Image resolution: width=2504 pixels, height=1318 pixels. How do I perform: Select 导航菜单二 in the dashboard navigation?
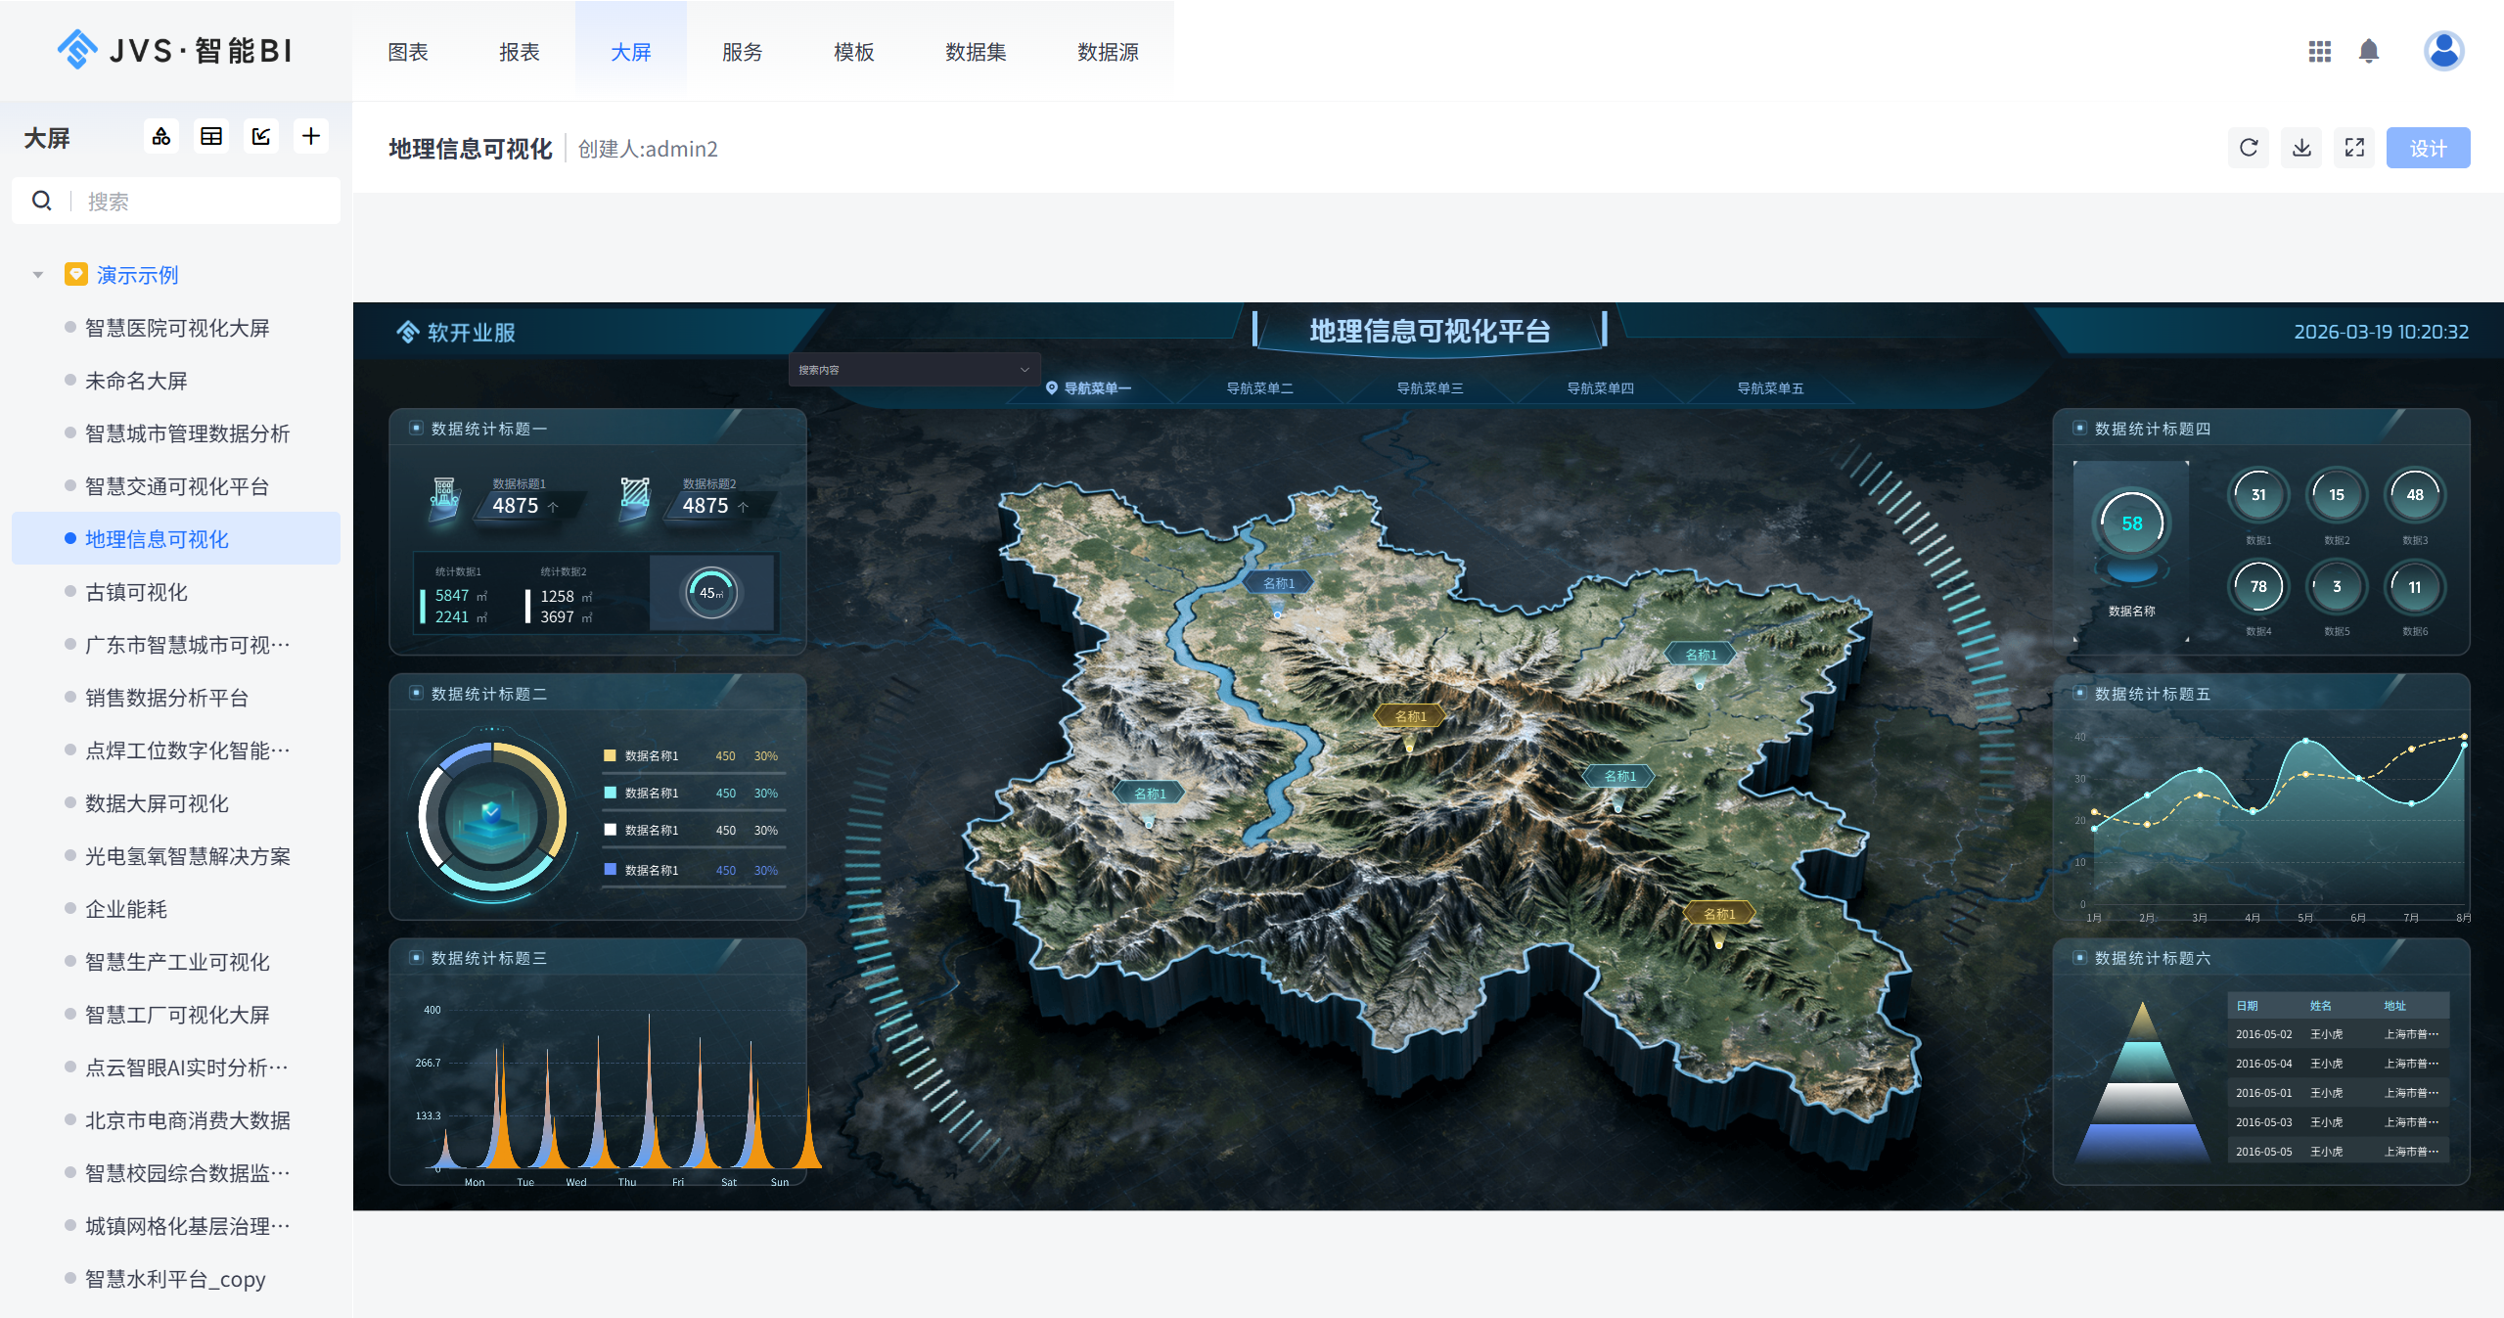click(1259, 388)
